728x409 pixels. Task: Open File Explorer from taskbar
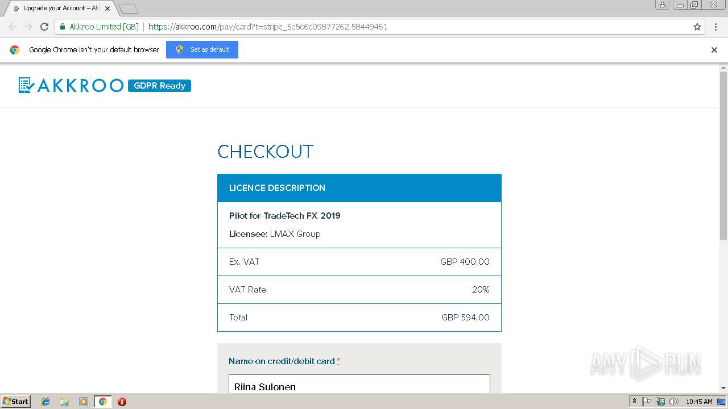pos(64,402)
